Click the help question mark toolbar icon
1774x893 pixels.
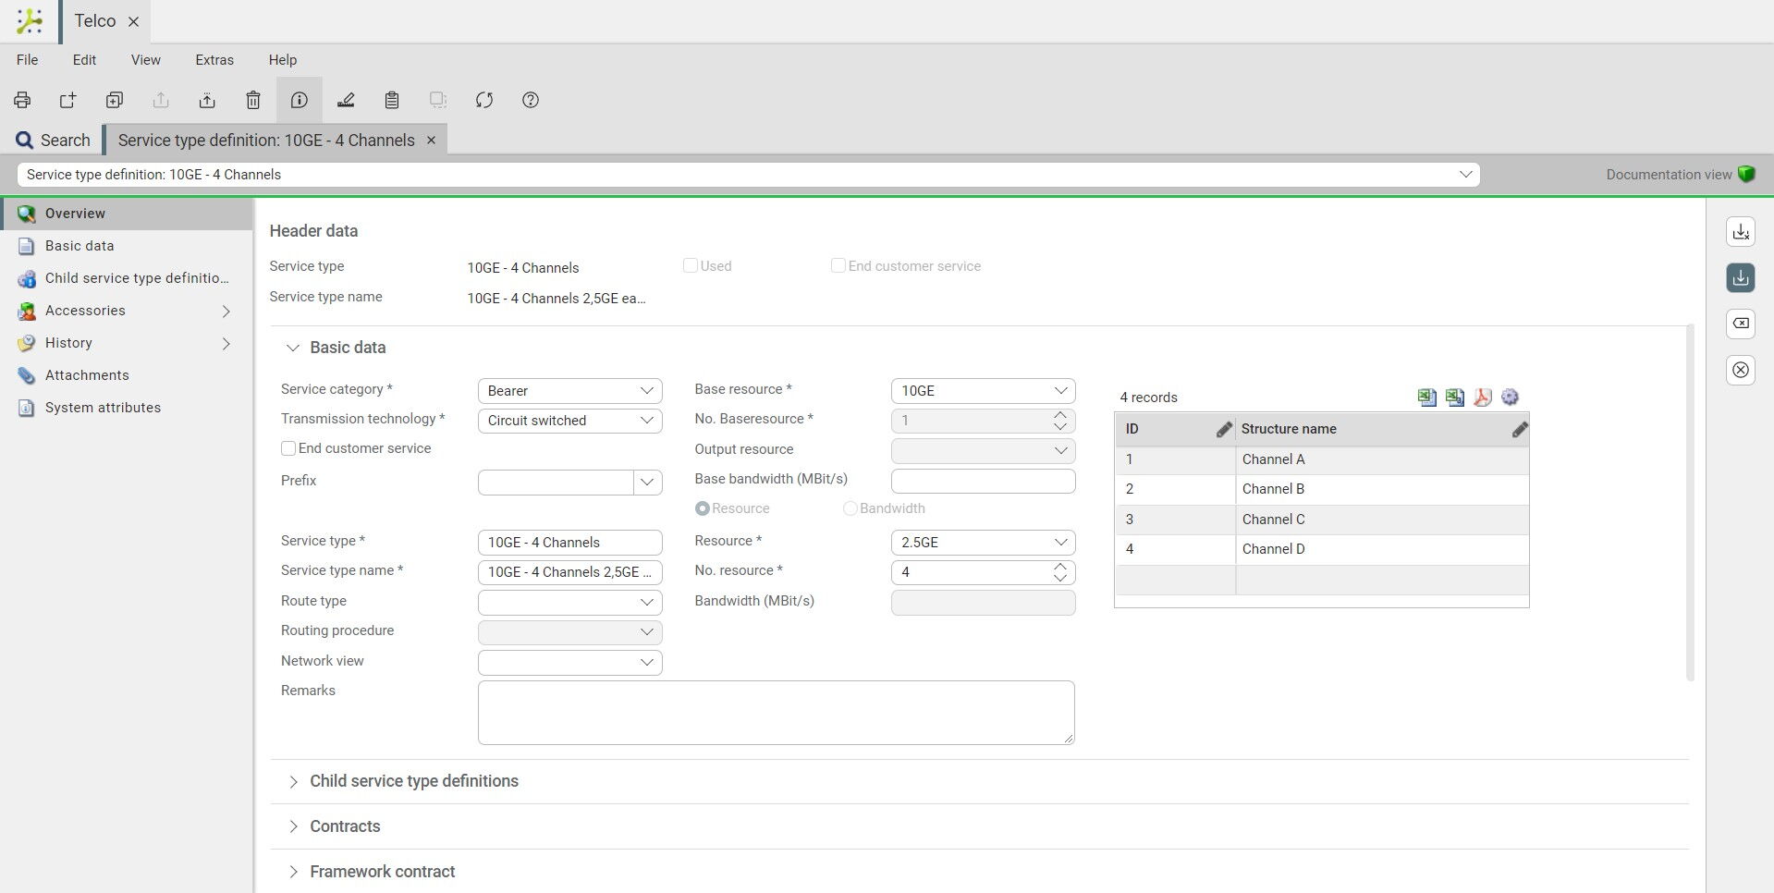click(531, 100)
